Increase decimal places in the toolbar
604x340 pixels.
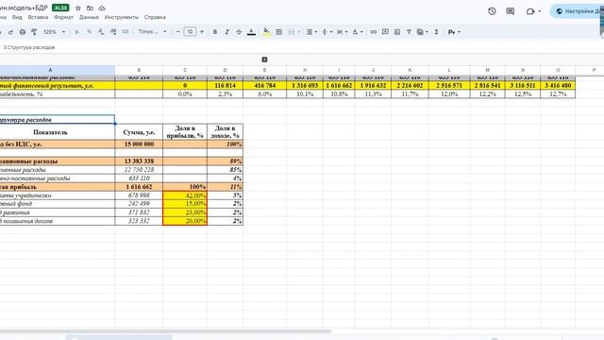point(113,32)
